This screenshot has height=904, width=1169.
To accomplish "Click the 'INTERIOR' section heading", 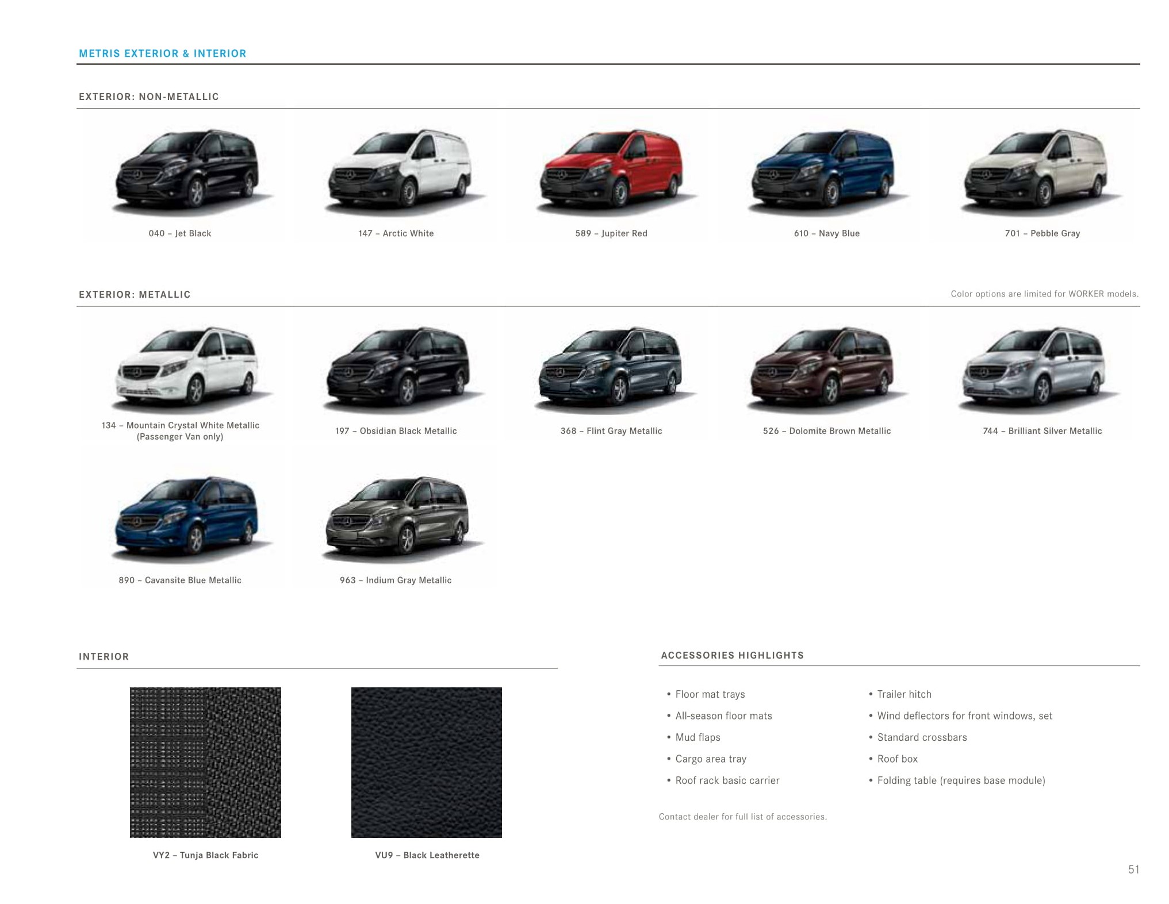I will [x=104, y=656].
